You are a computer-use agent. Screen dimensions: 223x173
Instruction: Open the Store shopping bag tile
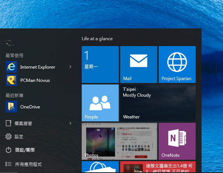100,167
